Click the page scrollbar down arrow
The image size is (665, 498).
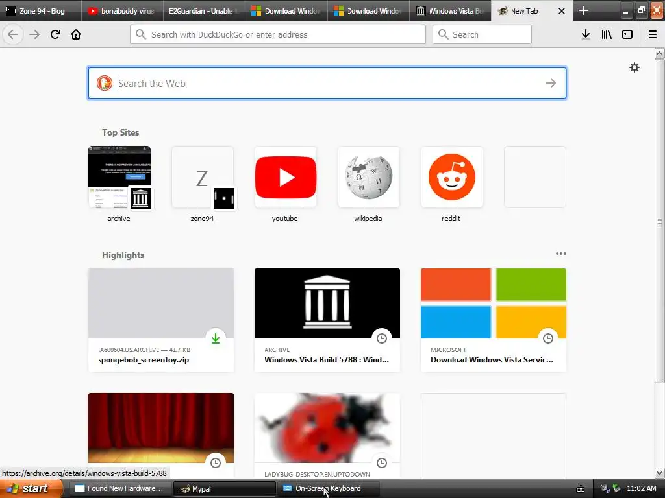(x=659, y=473)
